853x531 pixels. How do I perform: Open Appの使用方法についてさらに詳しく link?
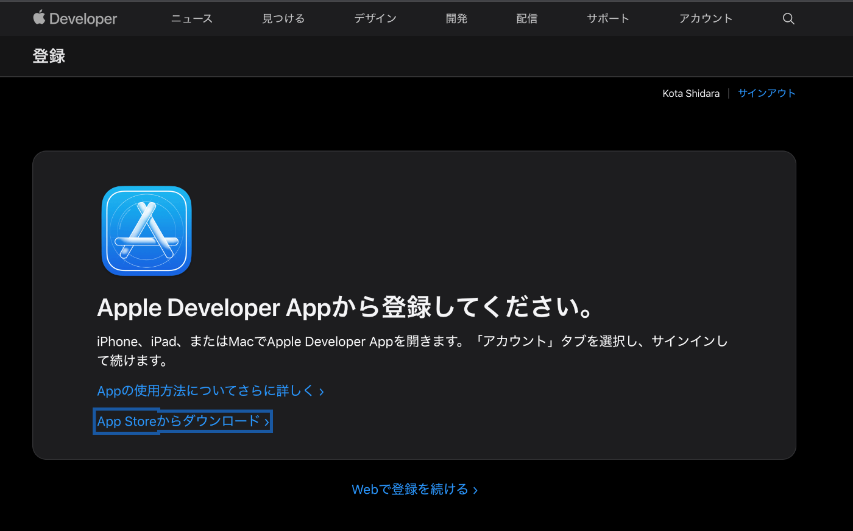(210, 390)
